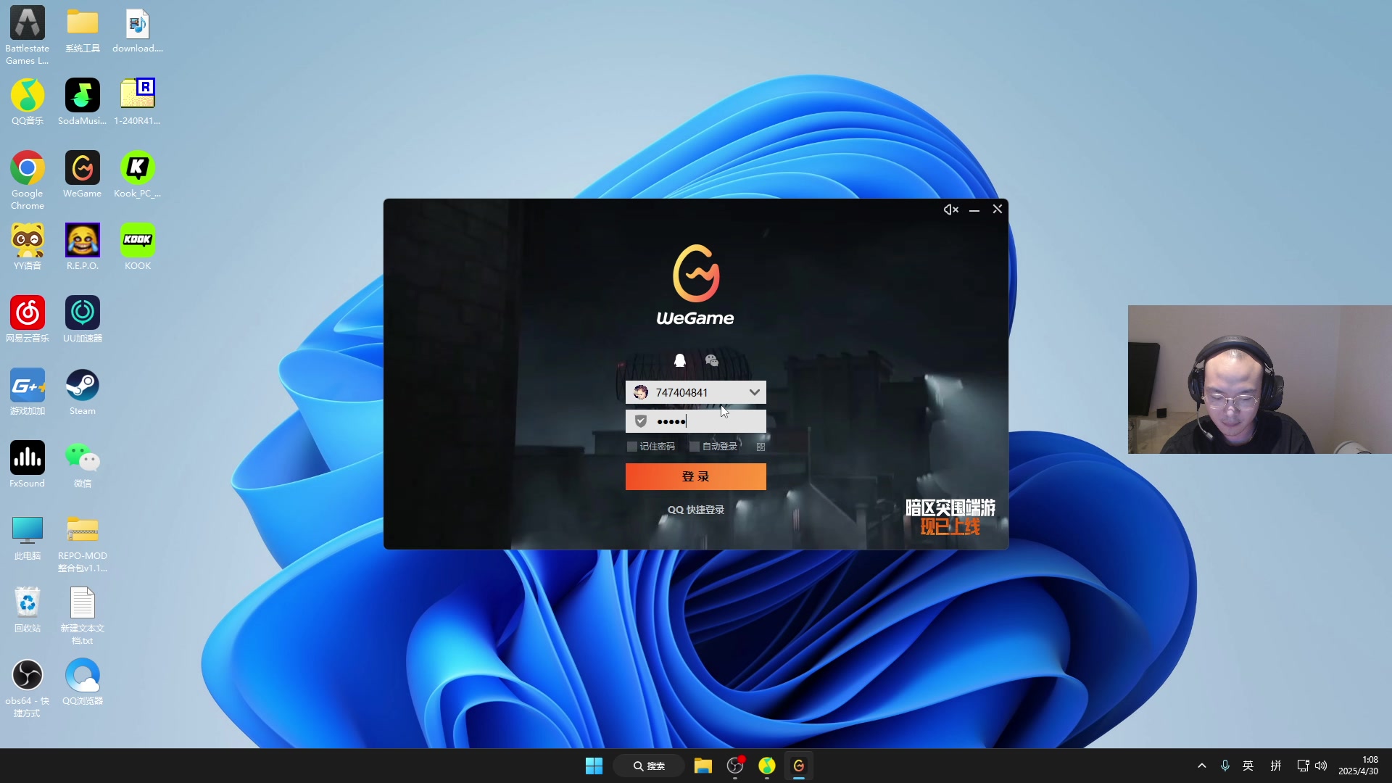Select the KOOK desktop icon
The width and height of the screenshot is (1392, 783).
point(138,247)
